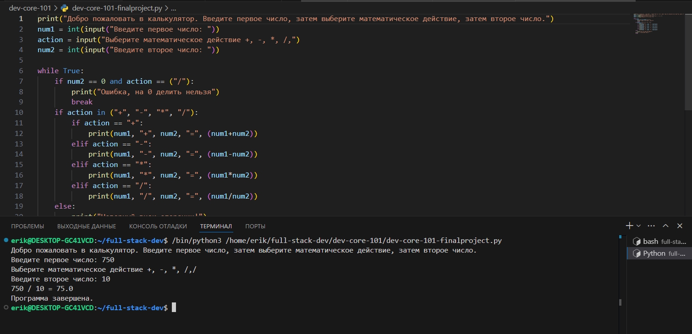Click the '(num1/num2)' expression
Image resolution: width=692 pixels, height=334 pixels.
click(x=231, y=196)
